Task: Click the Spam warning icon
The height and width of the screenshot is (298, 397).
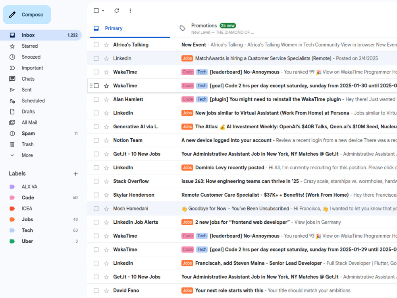Action: point(12,133)
